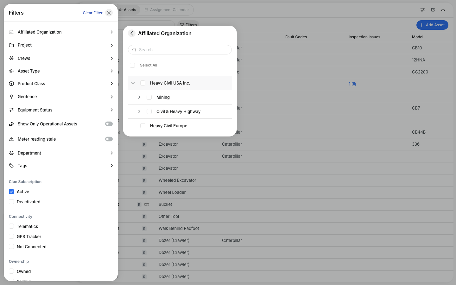Expand the Civil & Heavy Highway node
Image resolution: width=456 pixels, height=285 pixels.
pos(139,111)
